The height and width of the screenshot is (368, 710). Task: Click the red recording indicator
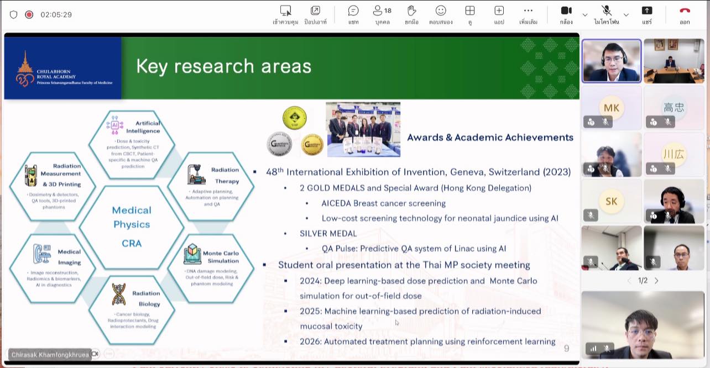click(29, 15)
